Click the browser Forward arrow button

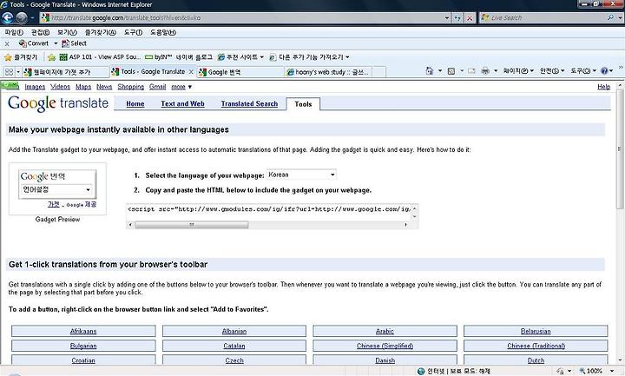[x=22, y=18]
